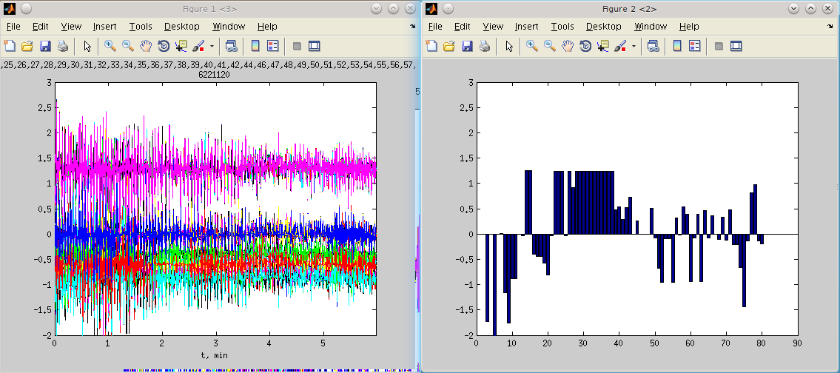This screenshot has height=373, width=840.
Task: Click Zoom Out tool in Figure 2
Action: click(550, 46)
